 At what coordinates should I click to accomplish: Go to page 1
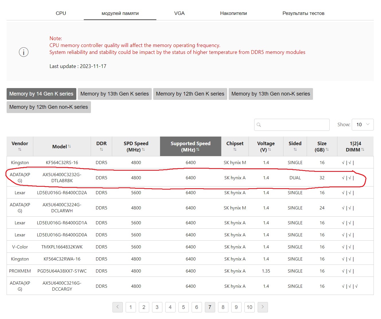pos(131,307)
